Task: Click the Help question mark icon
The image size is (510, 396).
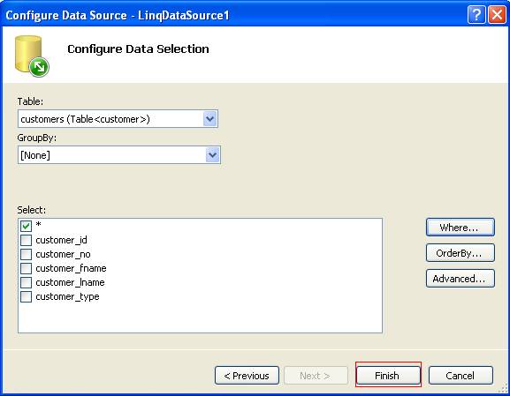Action: [x=476, y=15]
